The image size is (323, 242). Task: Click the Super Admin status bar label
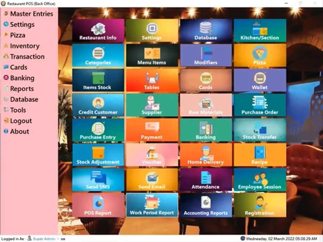[x=44, y=239]
